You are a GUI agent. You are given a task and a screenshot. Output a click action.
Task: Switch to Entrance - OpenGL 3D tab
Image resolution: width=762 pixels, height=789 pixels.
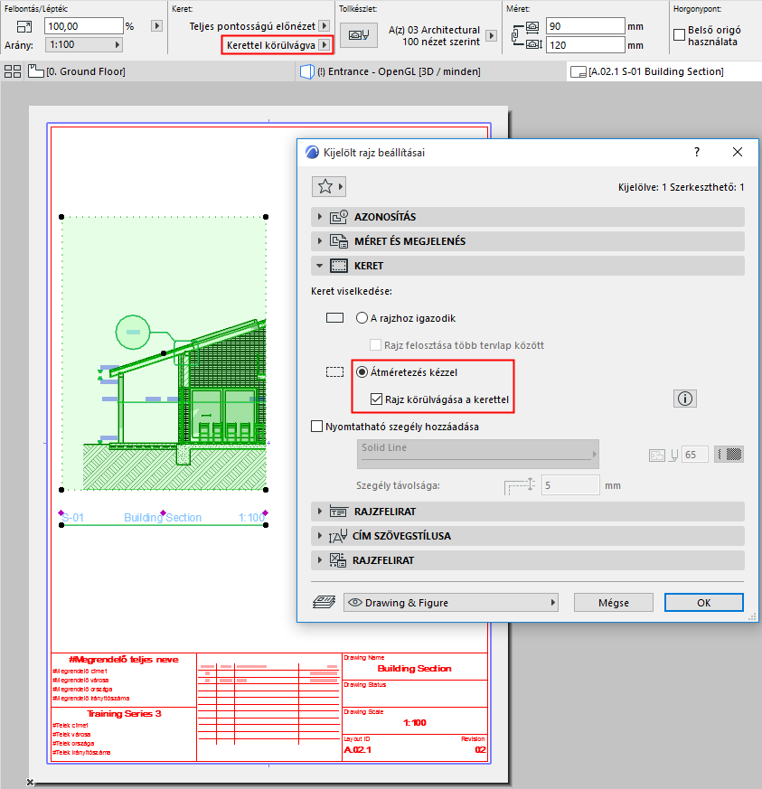[390, 71]
